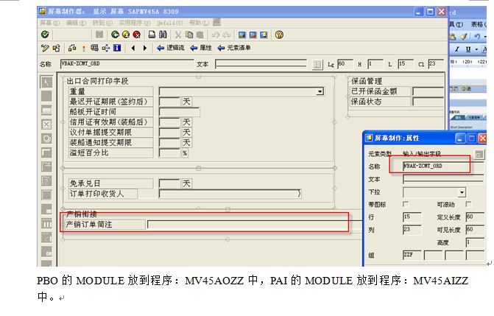Image resolution: width=494 pixels, height=316 pixels.
Task: Select the radio button tool in palette
Action: pos(46,138)
